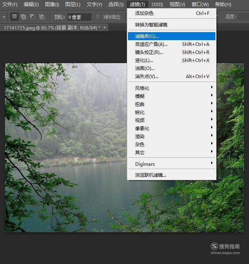Choose 自适应广角(A)... menu entry

tap(171, 44)
